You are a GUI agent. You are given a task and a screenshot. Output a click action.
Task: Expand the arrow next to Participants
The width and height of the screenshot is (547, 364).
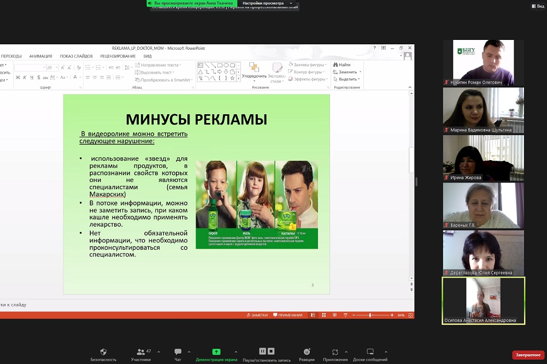tap(159, 352)
